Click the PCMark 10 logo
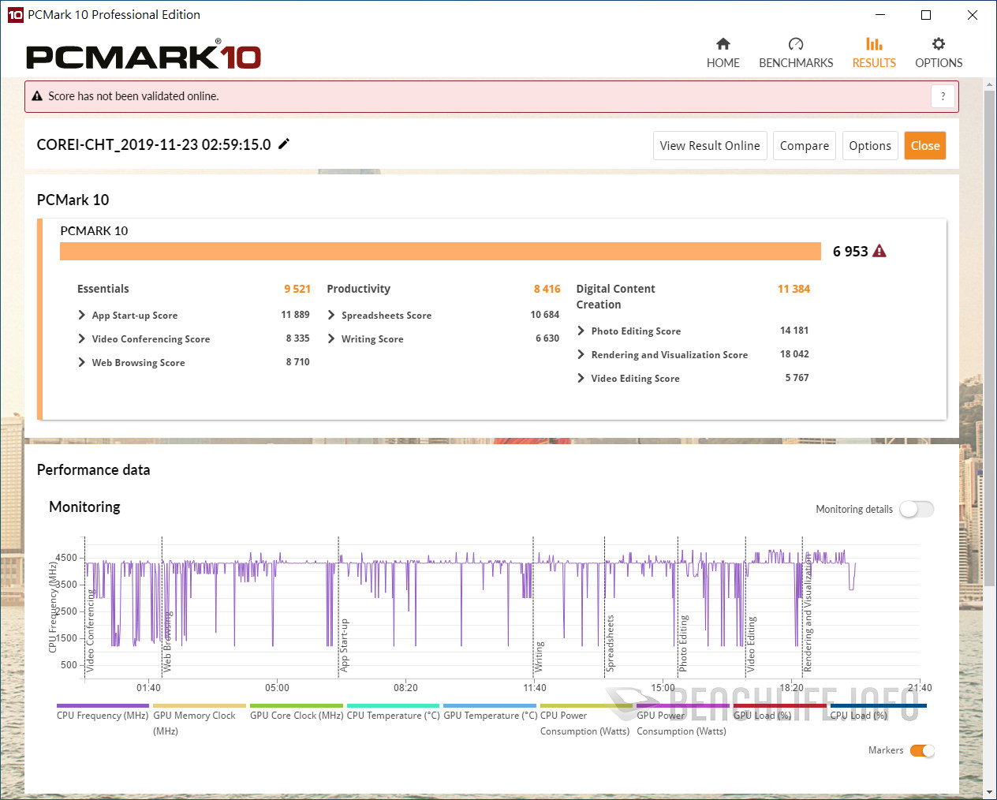The width and height of the screenshot is (997, 800). click(x=143, y=56)
